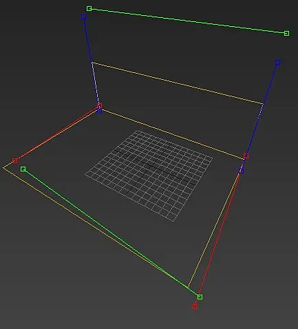Click green handle at bottom end of lower green line
Screen dimensions: 298x329
coord(200,297)
